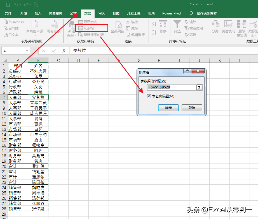
Task: Open the 文件 tab
Action: 8,13
